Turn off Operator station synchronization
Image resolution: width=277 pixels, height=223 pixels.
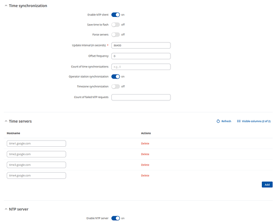point(115,76)
